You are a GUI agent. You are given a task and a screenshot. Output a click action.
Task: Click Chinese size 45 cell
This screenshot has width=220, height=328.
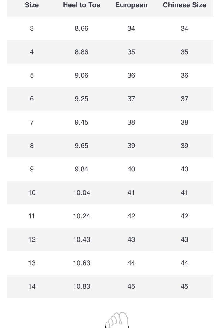tap(184, 286)
